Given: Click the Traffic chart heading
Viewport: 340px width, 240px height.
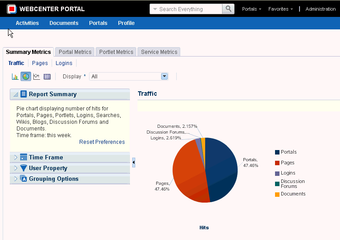Looking at the screenshot, I should pyautogui.click(x=147, y=94).
